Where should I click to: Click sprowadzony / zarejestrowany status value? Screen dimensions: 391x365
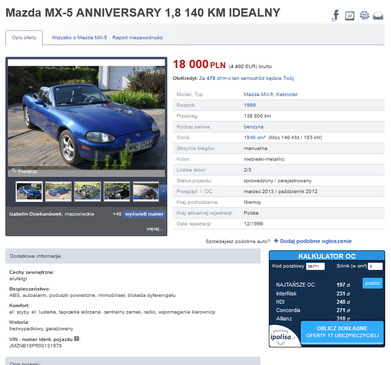pyautogui.click(x=278, y=180)
